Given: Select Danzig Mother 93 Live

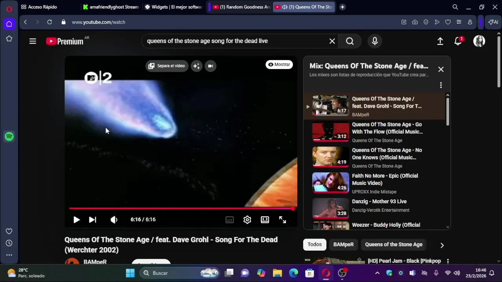Looking at the screenshot, I should (x=375, y=208).
